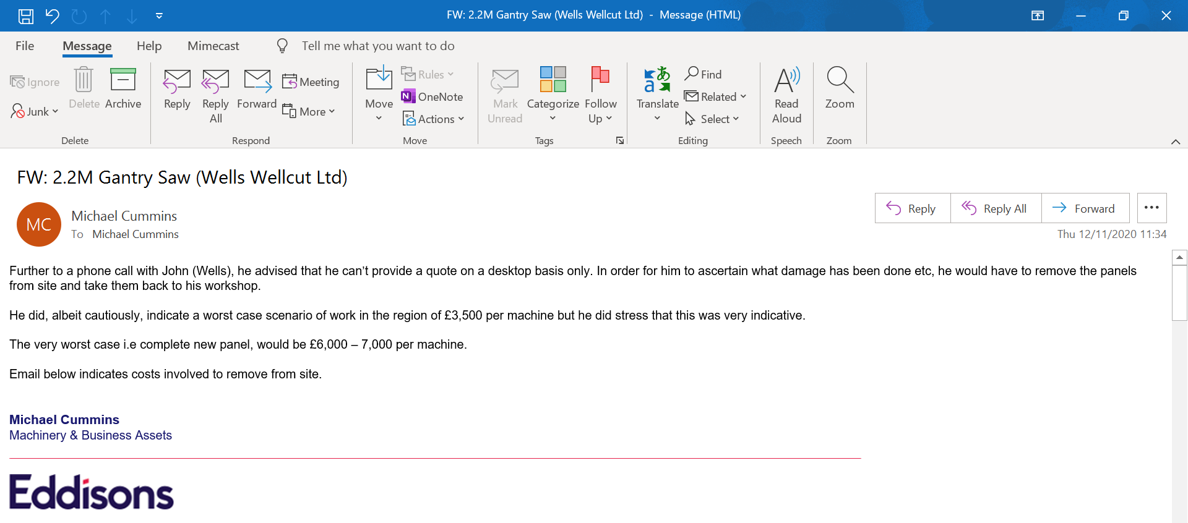Click sender name Michael Cummins
Screen dimensions: 1188x523
124,216
